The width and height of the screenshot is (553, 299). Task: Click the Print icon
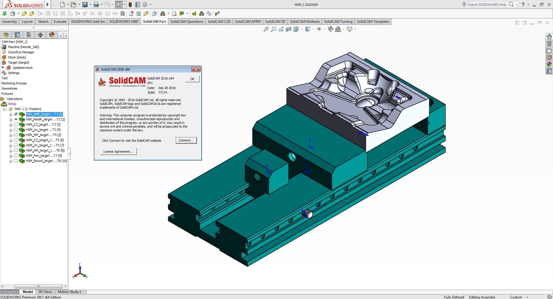coord(96,5)
